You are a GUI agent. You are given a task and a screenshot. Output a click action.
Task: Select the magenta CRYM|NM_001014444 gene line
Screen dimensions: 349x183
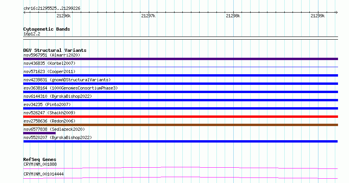click(x=180, y=178)
